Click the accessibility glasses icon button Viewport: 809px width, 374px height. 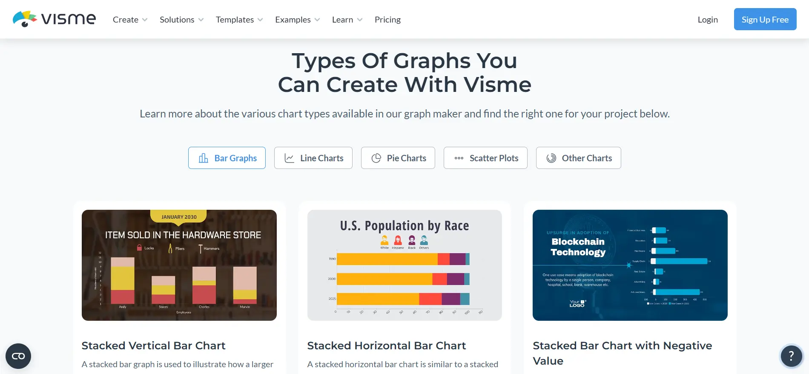point(18,356)
